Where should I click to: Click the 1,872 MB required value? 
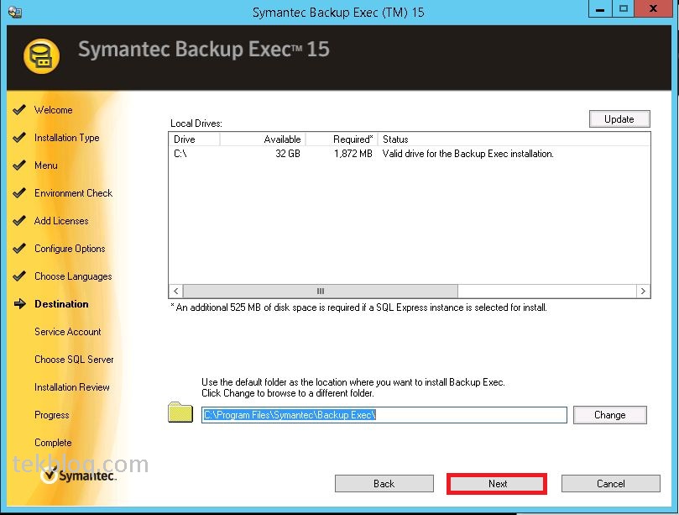353,154
